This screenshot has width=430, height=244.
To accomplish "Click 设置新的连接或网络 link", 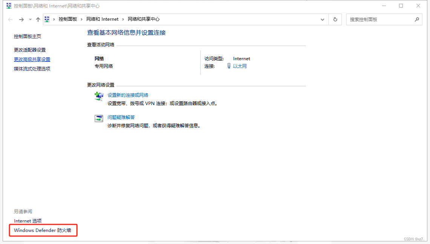I will 128,95.
